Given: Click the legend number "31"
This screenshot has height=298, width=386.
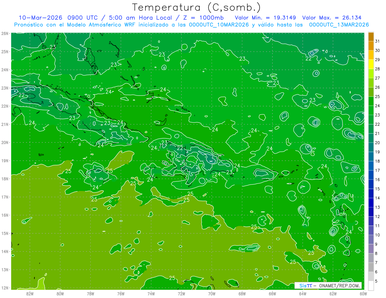Looking at the screenshot, I should tap(378, 41).
